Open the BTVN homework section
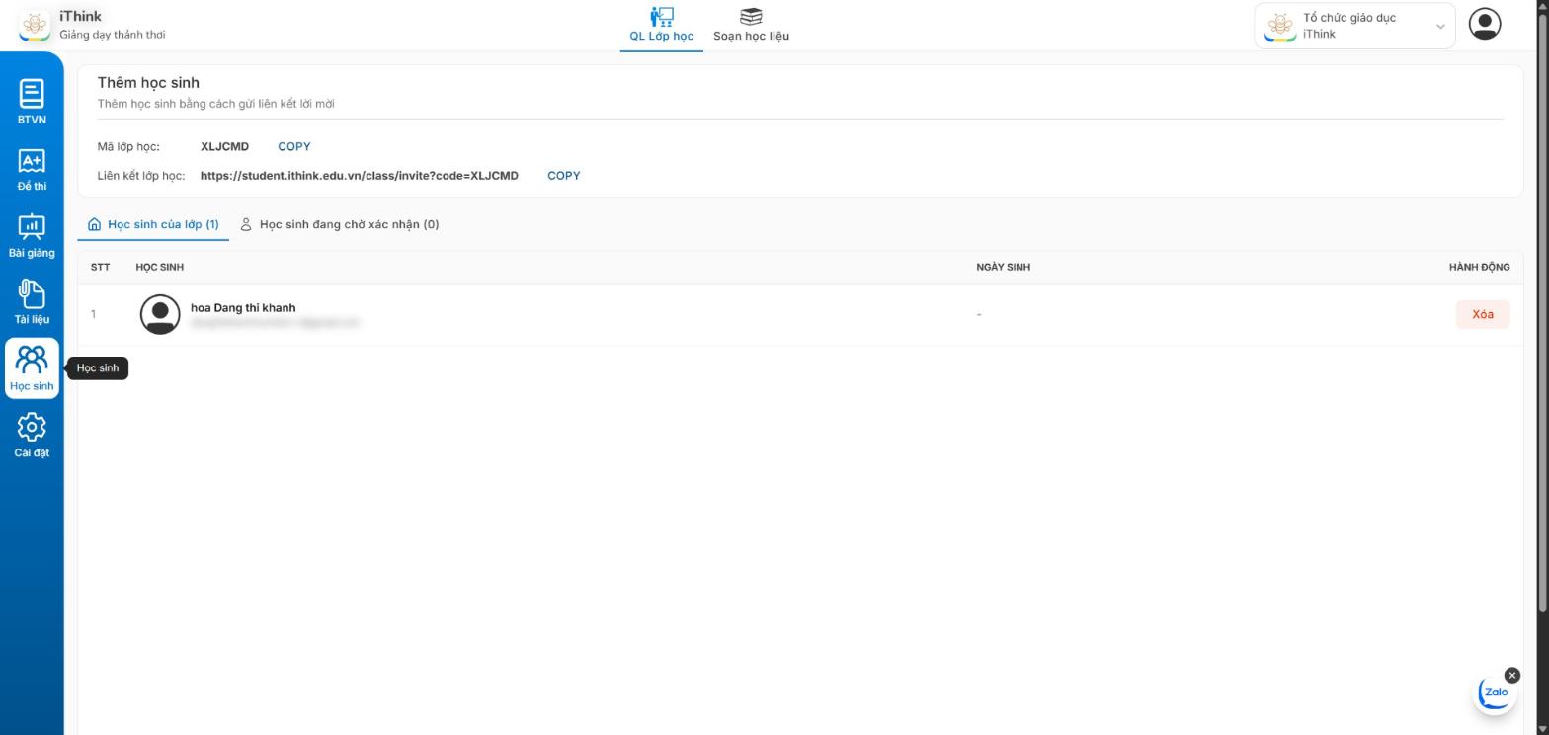Image resolution: width=1549 pixels, height=735 pixels. point(32,102)
